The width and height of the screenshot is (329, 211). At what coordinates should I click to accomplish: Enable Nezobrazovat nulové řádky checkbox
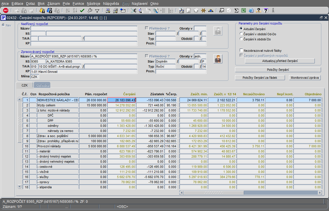[x=241, y=50]
